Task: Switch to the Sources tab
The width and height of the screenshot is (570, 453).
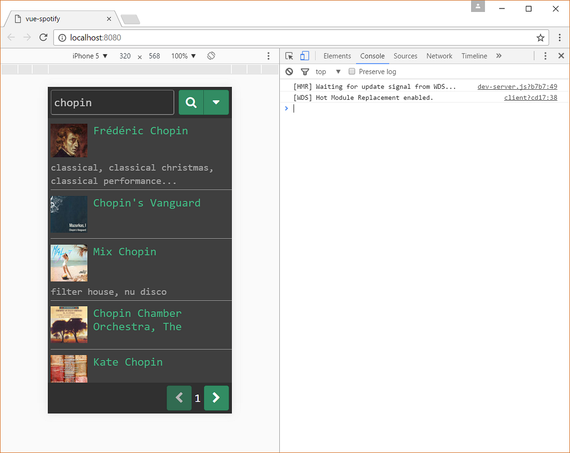Action: (x=405, y=56)
